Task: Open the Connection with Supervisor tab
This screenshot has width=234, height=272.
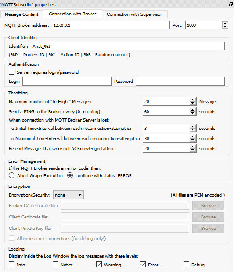Action: point(134,14)
